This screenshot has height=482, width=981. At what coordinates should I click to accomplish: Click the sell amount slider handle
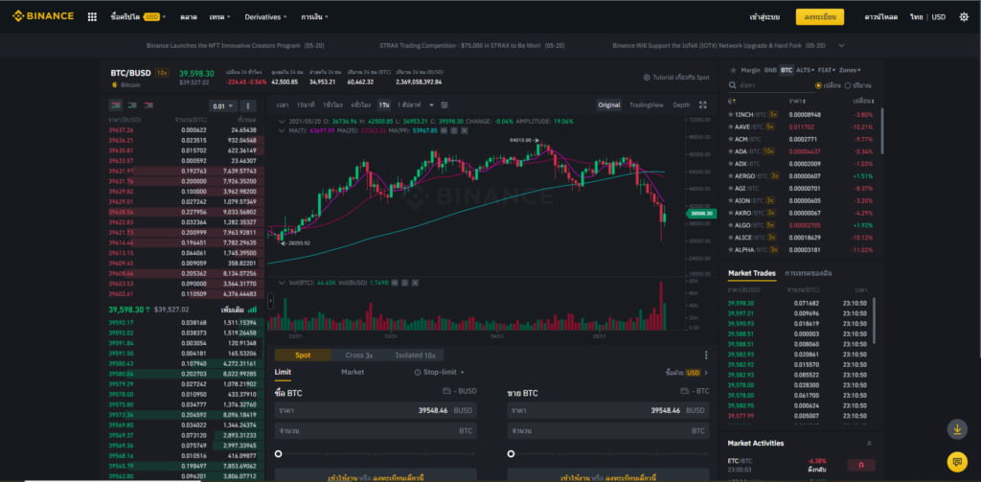click(x=512, y=454)
